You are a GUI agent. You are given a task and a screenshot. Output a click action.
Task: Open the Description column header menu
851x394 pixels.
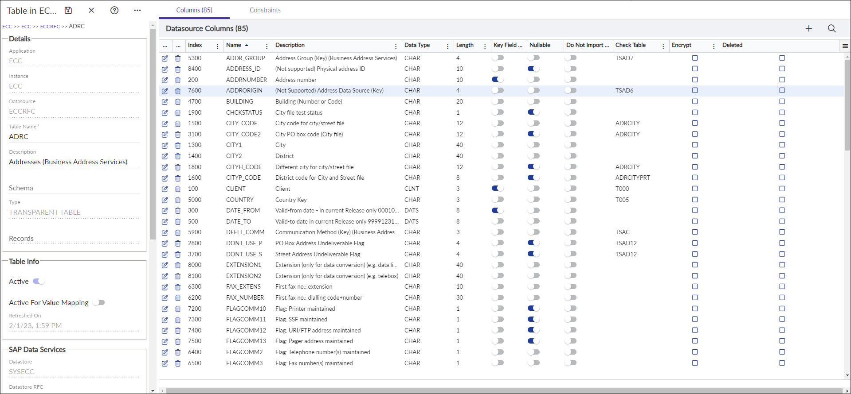(396, 46)
